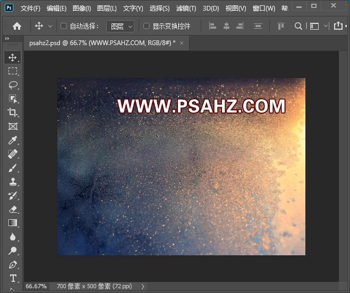The image size is (350, 293).
Task: Click the Photoshop Ps logo icon
Action: [9, 8]
